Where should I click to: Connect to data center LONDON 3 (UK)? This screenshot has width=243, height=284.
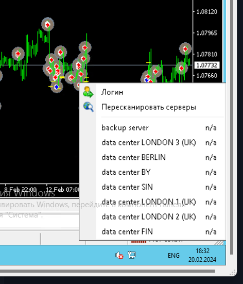[x=152, y=143]
